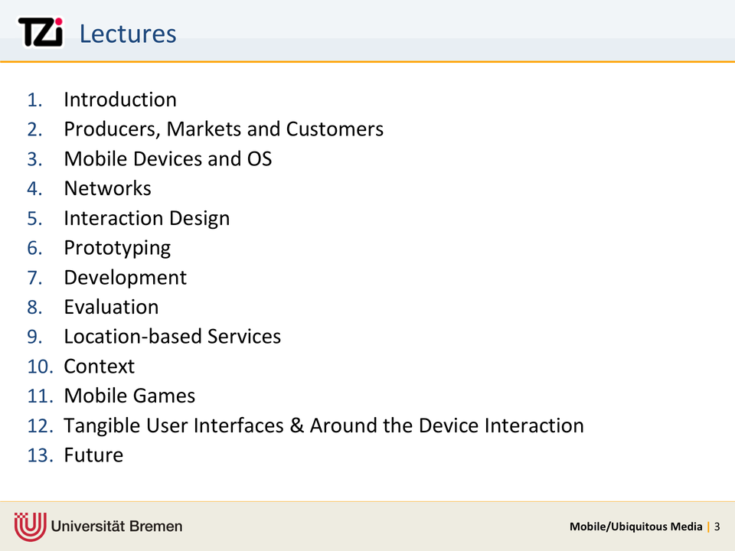This screenshot has height=551, width=735.
Task: Select the 'Lectures' slide title
Action: (x=128, y=34)
